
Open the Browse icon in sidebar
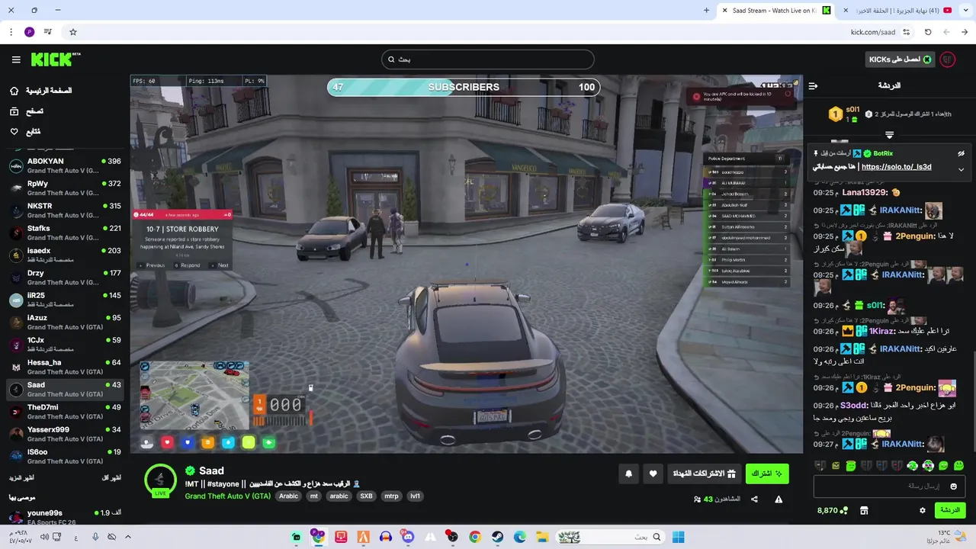coord(14,111)
